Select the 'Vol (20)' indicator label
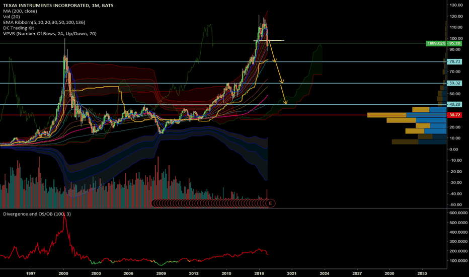Image resolution: width=469 pixels, height=277 pixels. pyautogui.click(x=12, y=17)
